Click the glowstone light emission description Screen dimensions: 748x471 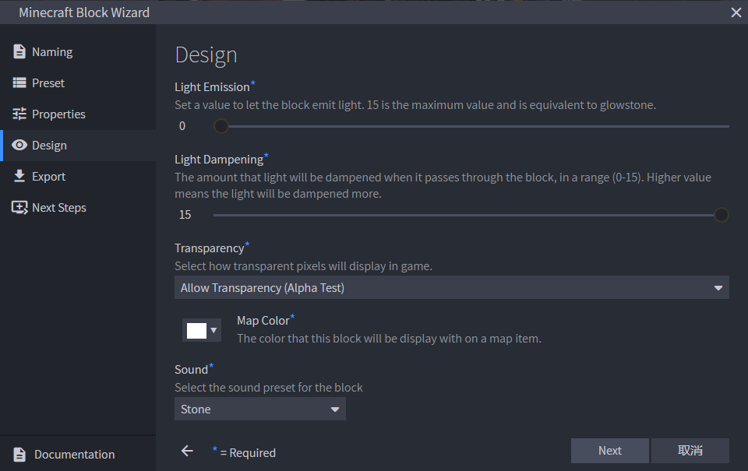pos(415,105)
